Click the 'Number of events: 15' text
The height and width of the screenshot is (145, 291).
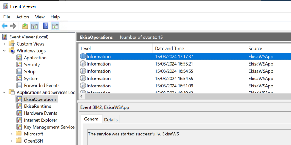point(141,37)
